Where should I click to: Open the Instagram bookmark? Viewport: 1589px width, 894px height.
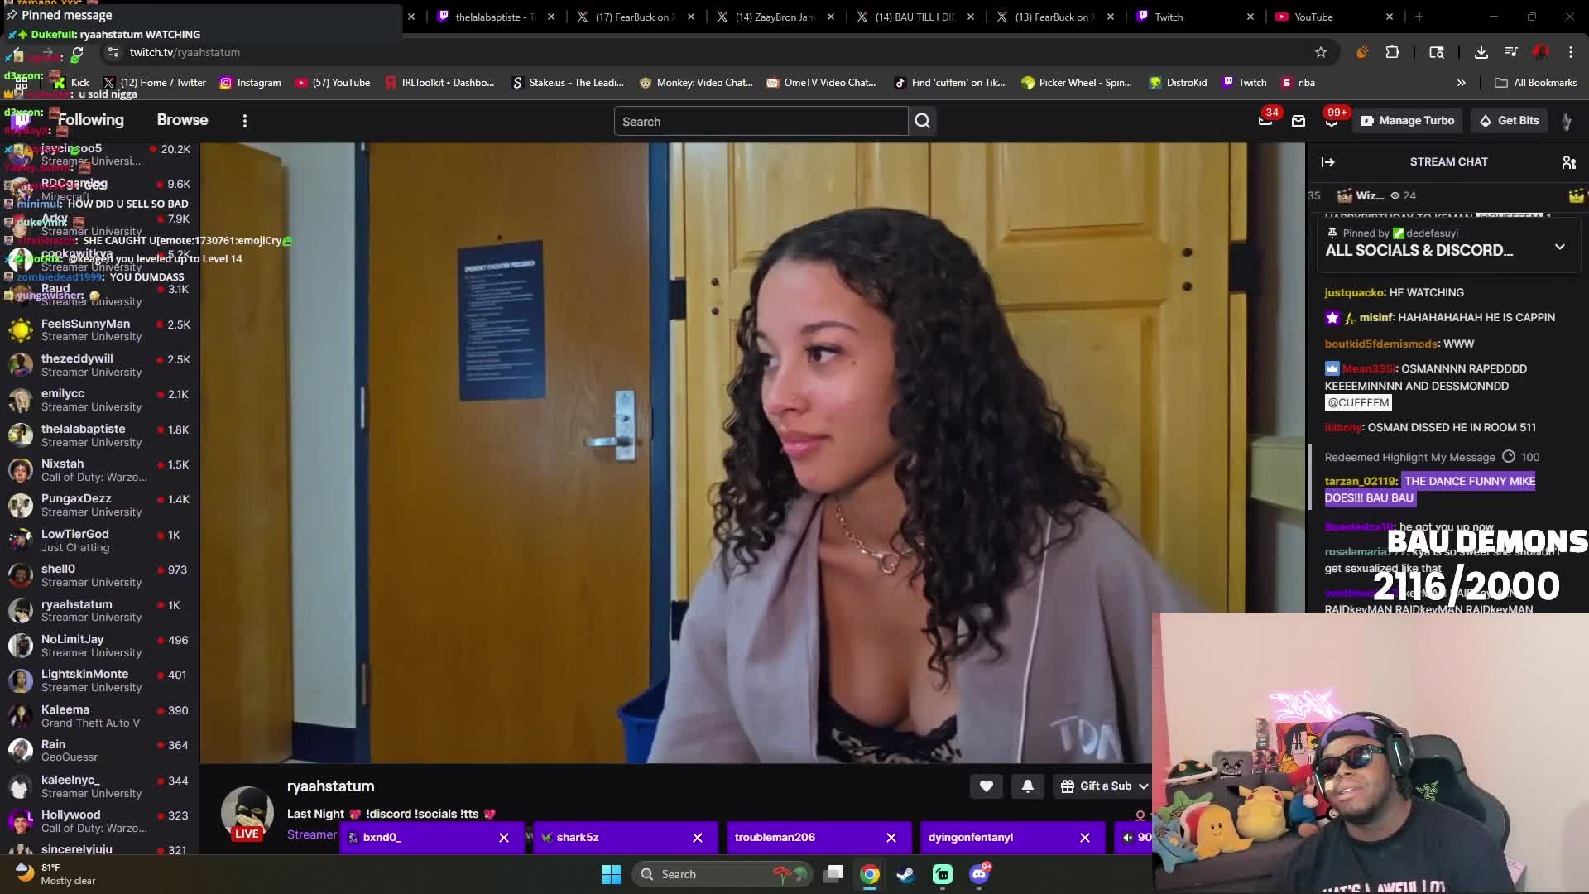(250, 83)
